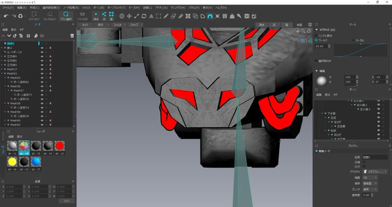This screenshot has width=392, height=207.
Task: Open the UV(U) menu
Action: pos(86,7)
